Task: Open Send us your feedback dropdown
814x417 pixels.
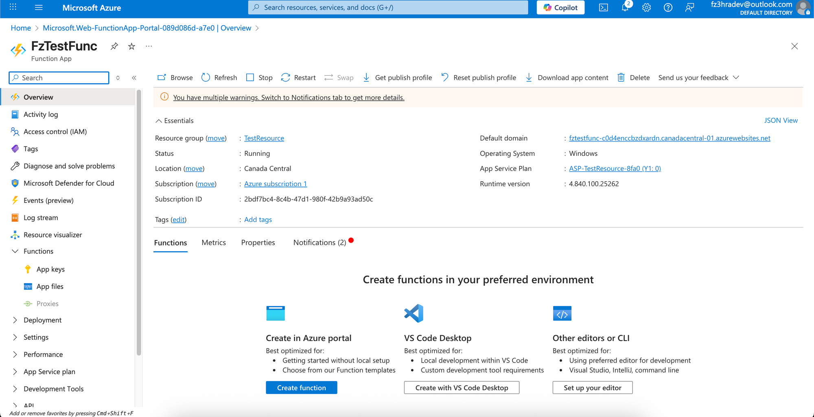Action: pyautogui.click(x=698, y=78)
